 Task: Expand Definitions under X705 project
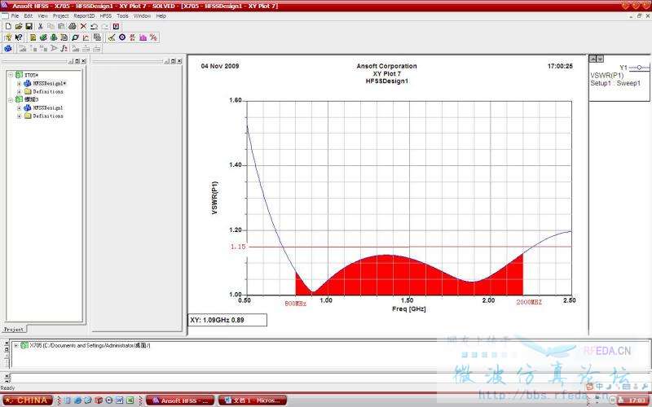[19, 91]
